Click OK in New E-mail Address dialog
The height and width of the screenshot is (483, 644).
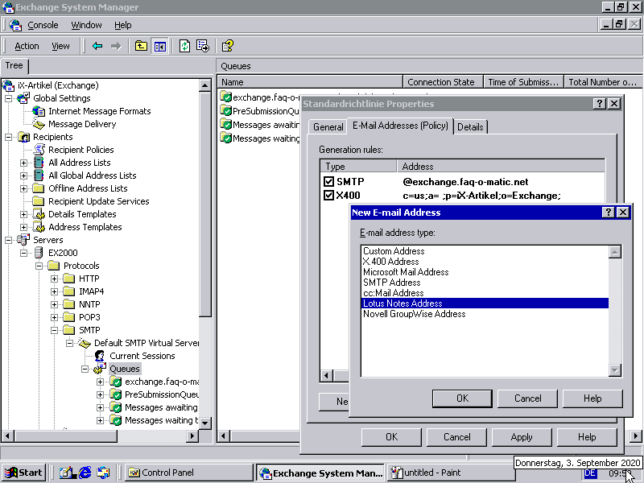(x=462, y=398)
